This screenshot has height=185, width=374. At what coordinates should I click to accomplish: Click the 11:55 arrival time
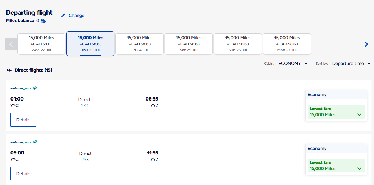click(152, 153)
